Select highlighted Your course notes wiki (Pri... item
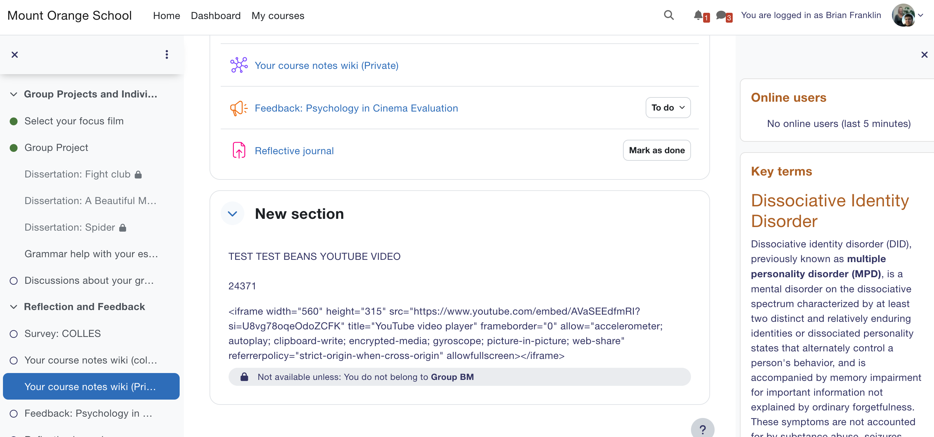934x437 pixels. pos(91,386)
